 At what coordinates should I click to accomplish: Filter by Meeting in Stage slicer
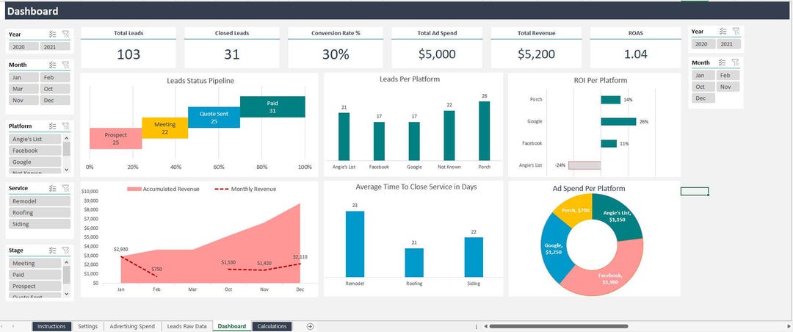pos(35,263)
